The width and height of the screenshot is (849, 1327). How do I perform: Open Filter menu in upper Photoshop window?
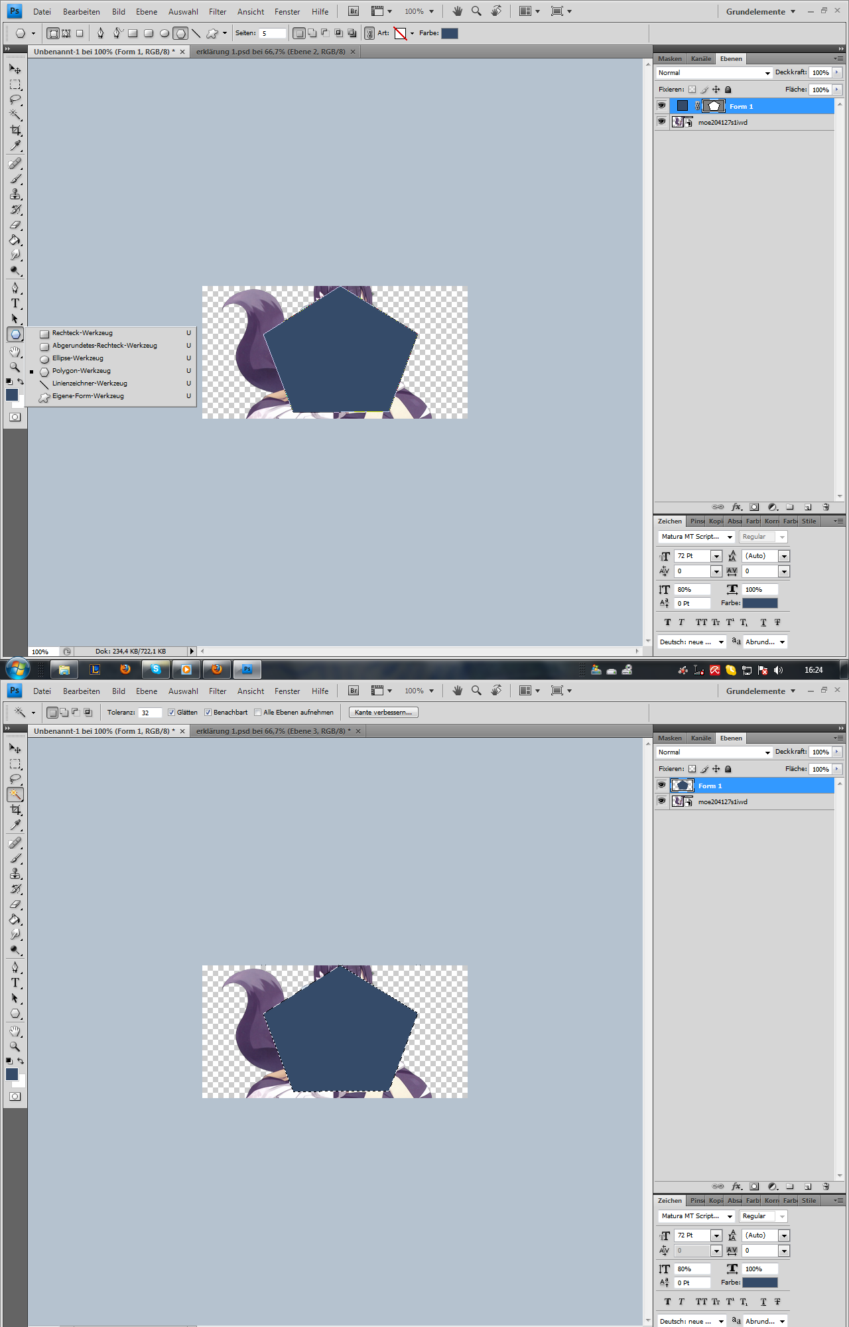point(218,11)
